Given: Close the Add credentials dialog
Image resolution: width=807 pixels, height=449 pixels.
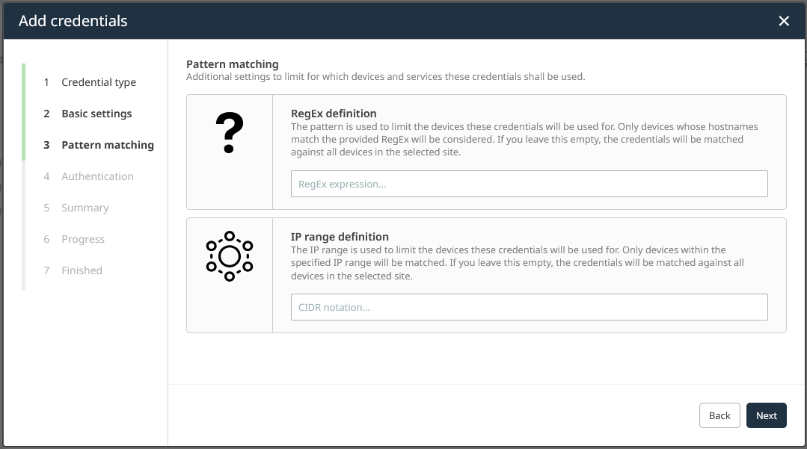Looking at the screenshot, I should pyautogui.click(x=784, y=21).
